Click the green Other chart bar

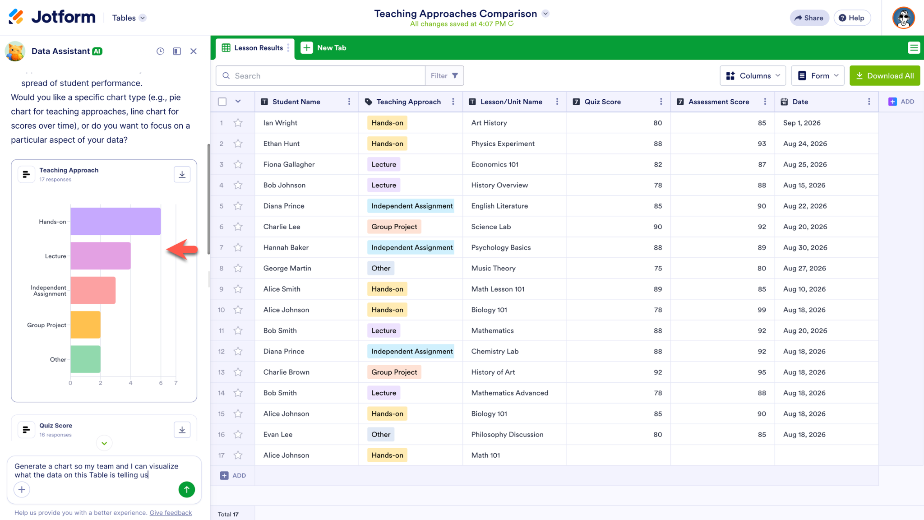pyautogui.click(x=85, y=359)
